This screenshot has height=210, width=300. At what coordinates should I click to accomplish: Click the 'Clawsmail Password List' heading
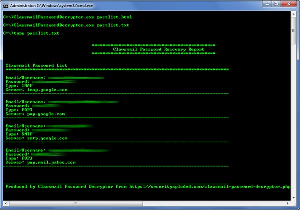tap(36, 65)
